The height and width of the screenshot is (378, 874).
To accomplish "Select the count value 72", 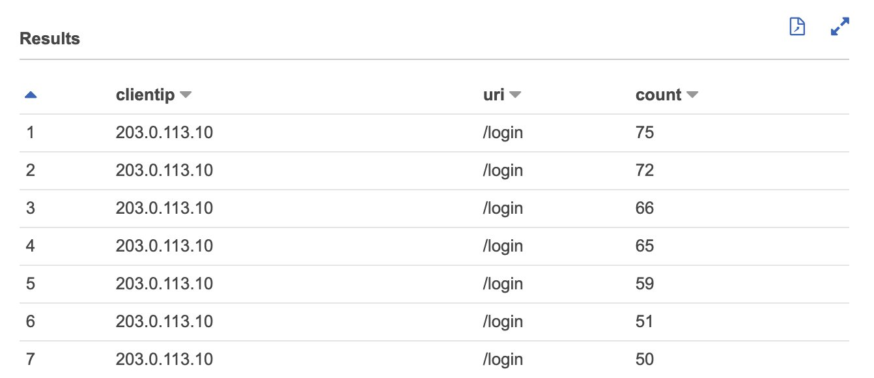I will [x=645, y=171].
